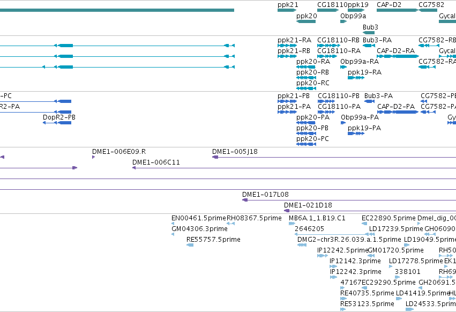Viewport: 456px width, 312px height.
Task: Click the DME1-017L08 BAC clone
Action: click(x=349, y=200)
